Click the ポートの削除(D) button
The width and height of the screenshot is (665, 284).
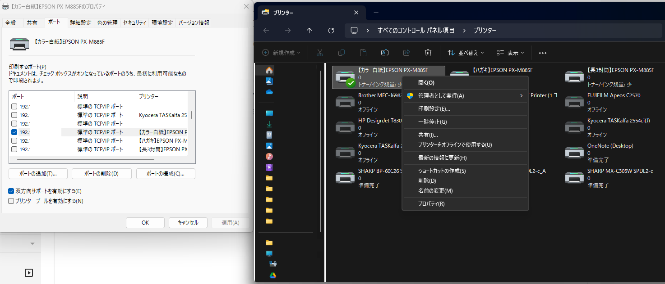click(x=102, y=174)
